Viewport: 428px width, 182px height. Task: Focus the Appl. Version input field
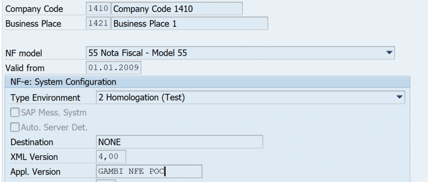[149, 172]
